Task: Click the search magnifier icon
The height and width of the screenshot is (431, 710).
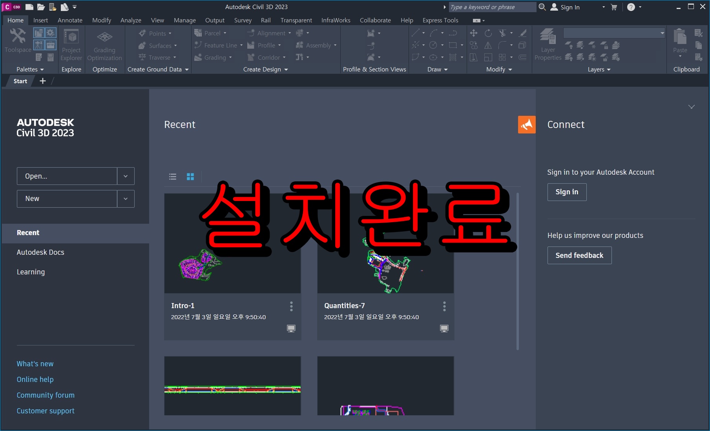Action: (x=542, y=7)
